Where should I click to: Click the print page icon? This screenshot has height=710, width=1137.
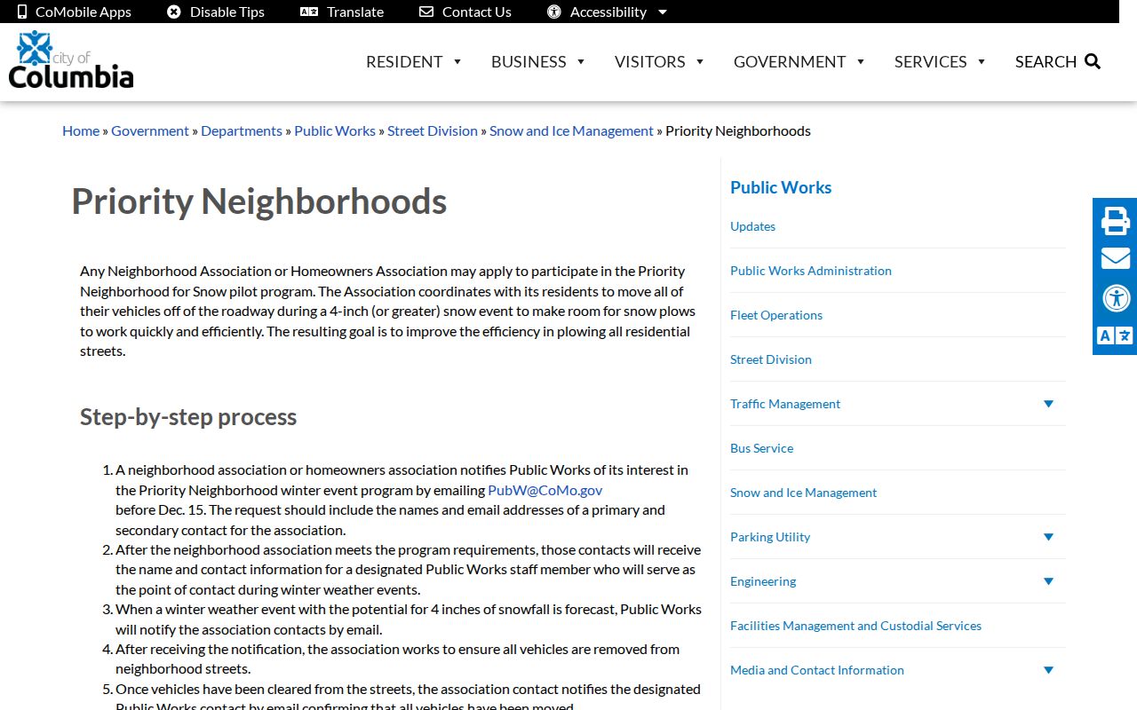pos(1116,220)
